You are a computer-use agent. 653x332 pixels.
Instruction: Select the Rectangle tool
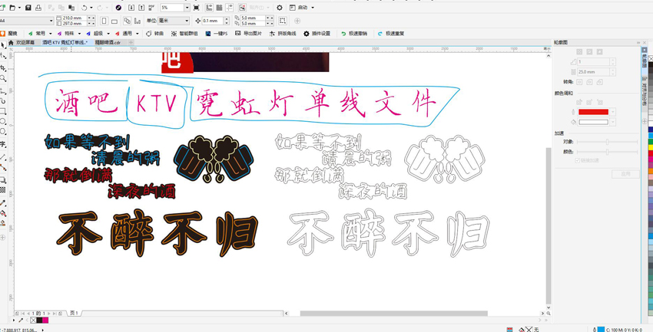(3, 111)
